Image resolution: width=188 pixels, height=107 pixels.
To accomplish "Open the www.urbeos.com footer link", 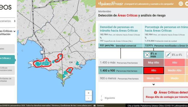I will click(84, 106).
